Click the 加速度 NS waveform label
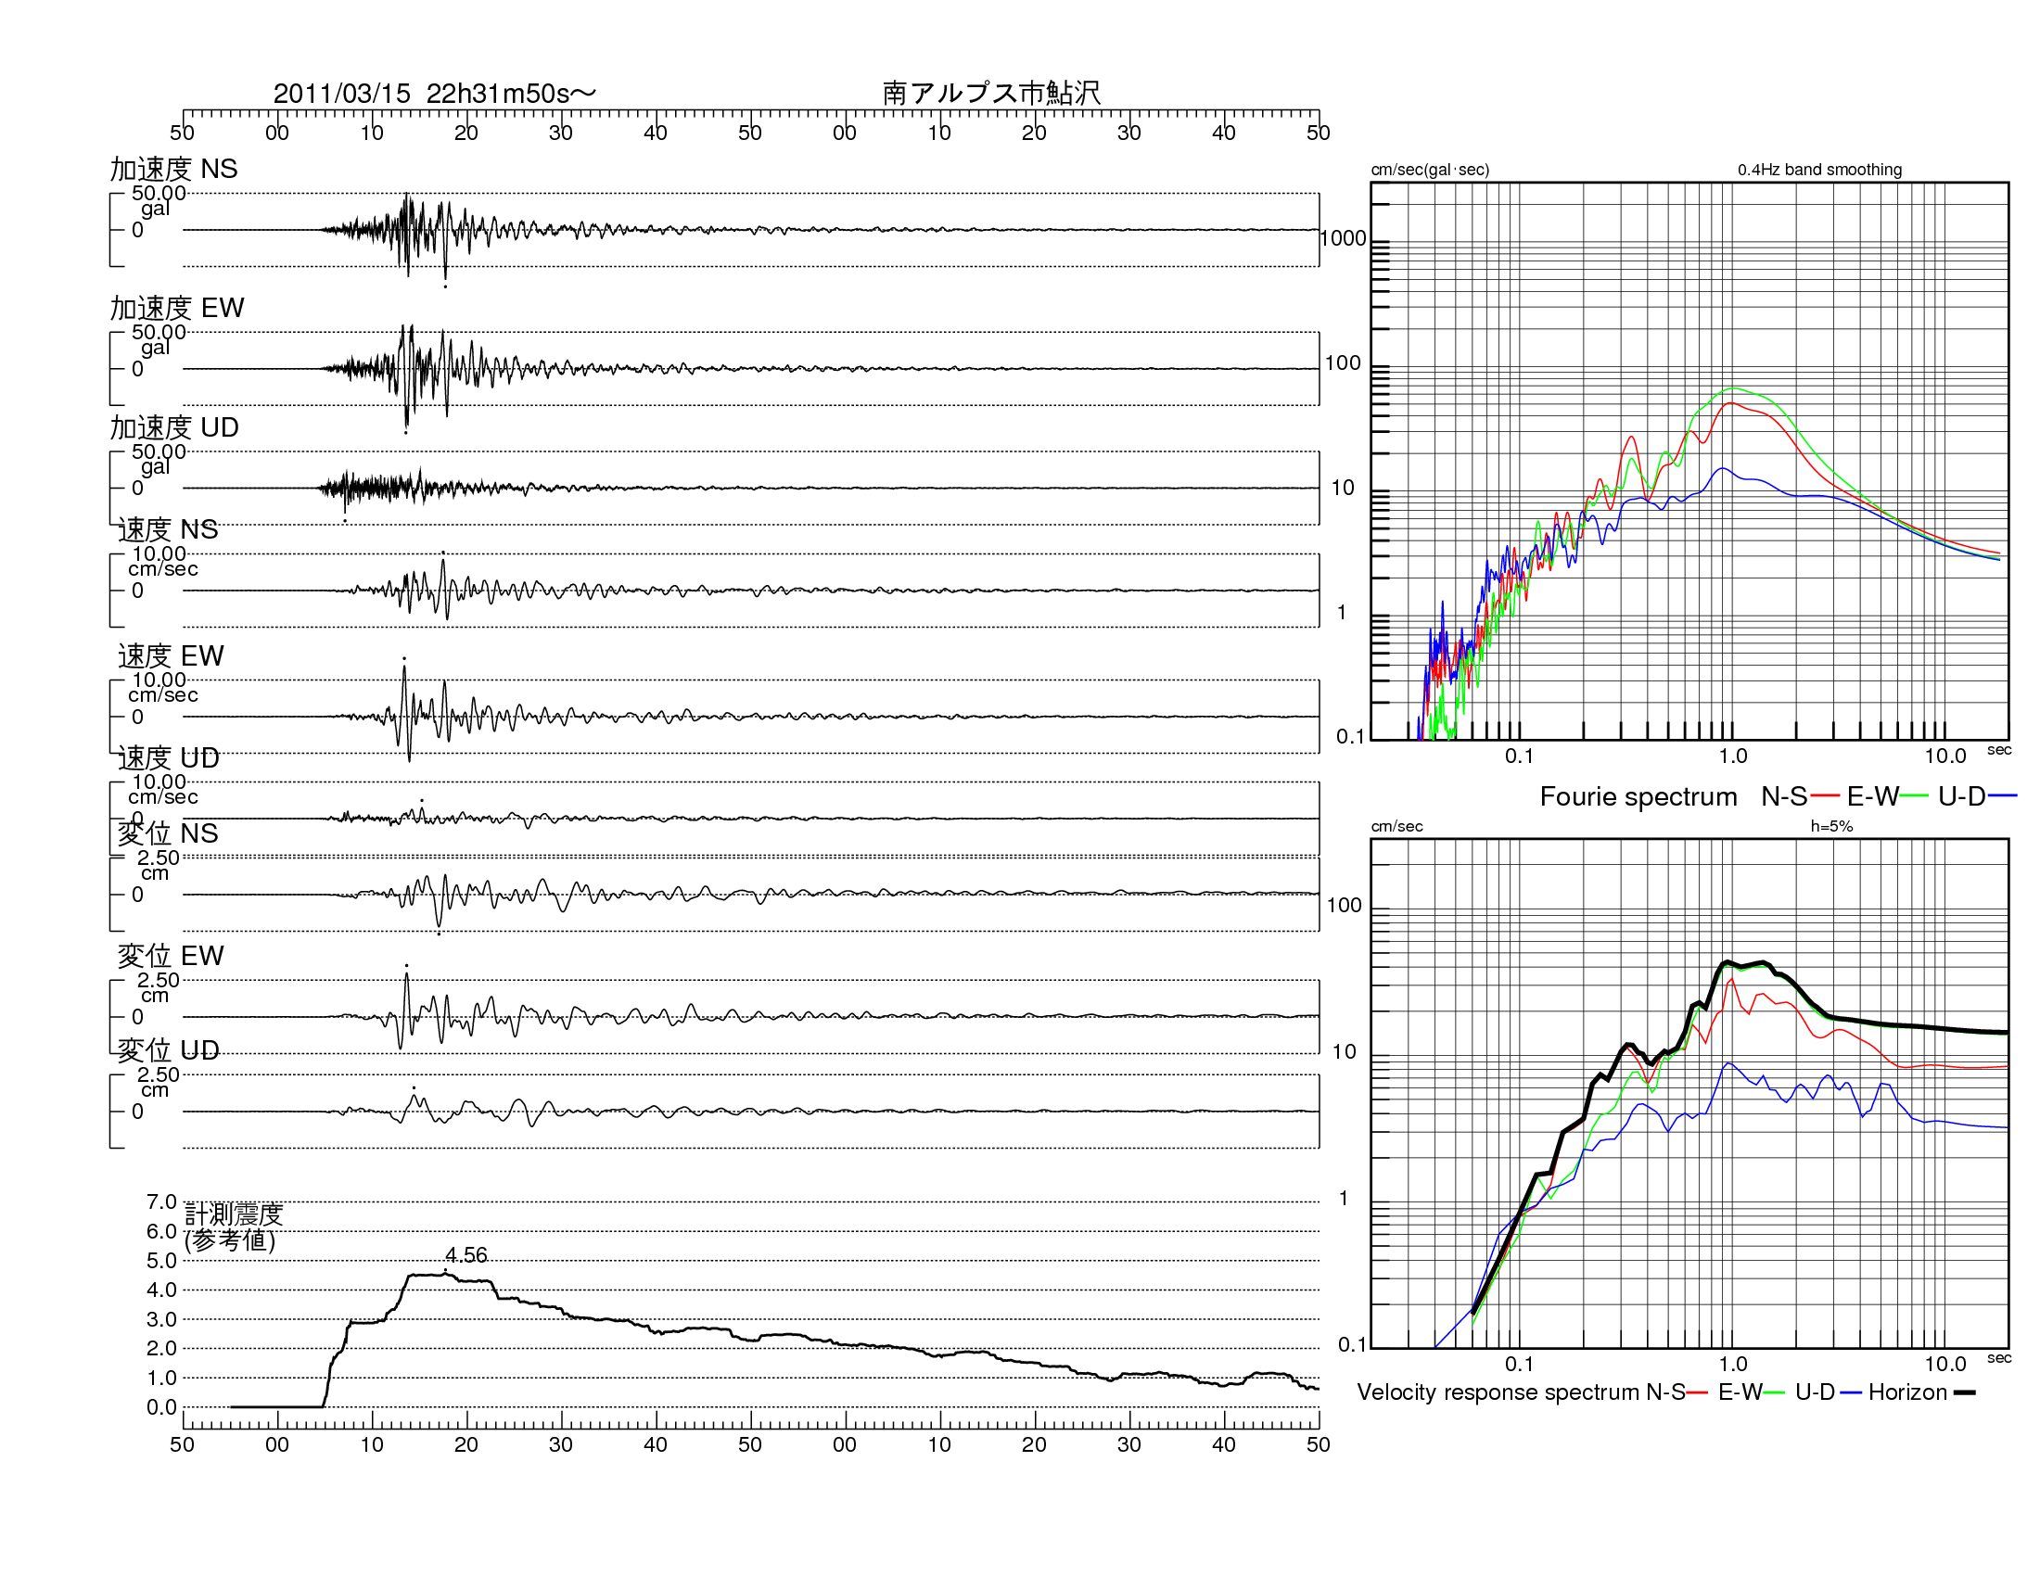This screenshot has height=1576, width=2040. tap(173, 169)
